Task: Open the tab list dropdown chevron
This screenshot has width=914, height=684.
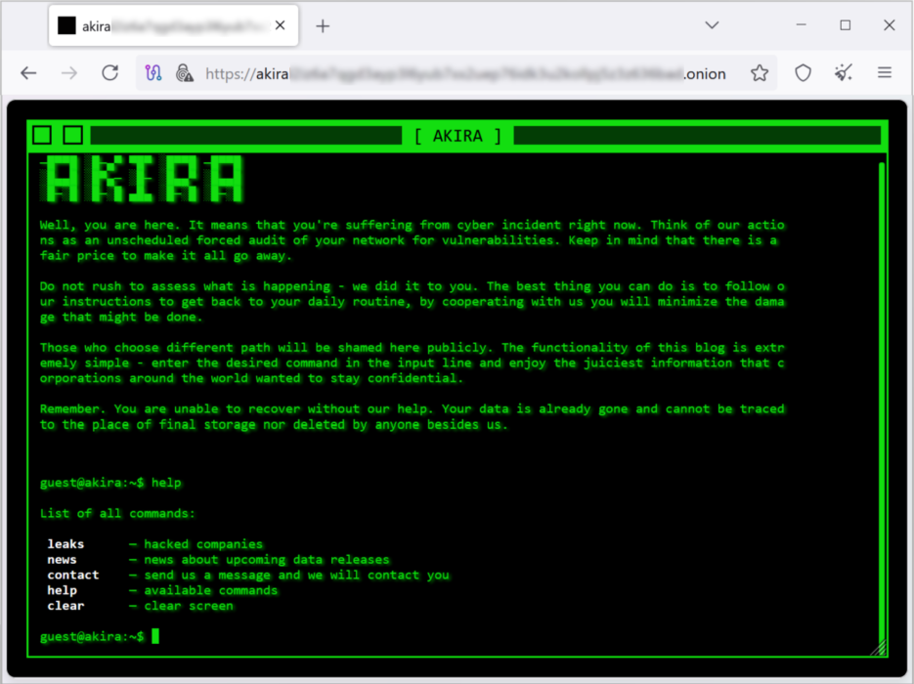Action: click(x=711, y=24)
